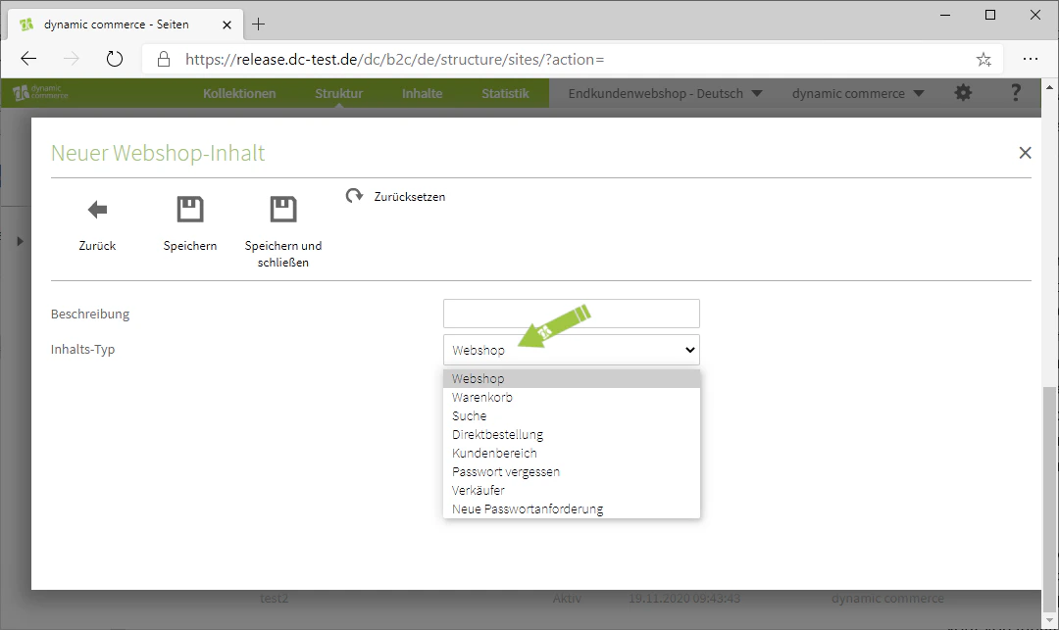Click the page scrollbar up arrow
Viewport: 1059px width, 630px height.
tap(1050, 87)
